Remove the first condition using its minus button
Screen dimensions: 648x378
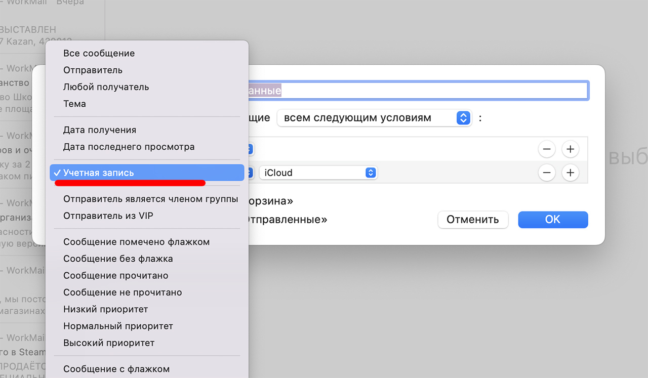coord(547,149)
